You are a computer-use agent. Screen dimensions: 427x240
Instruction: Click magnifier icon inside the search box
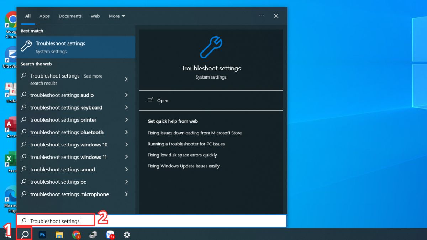24,221
